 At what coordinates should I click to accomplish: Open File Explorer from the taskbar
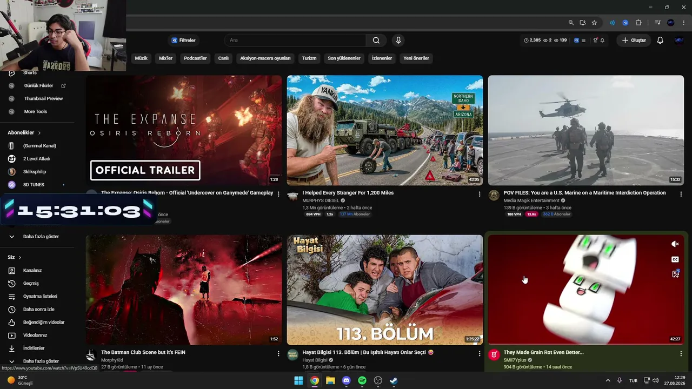[330, 380]
